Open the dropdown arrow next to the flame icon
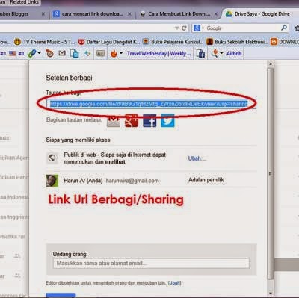Screen dimensions: 299x298 click(x=121, y=53)
